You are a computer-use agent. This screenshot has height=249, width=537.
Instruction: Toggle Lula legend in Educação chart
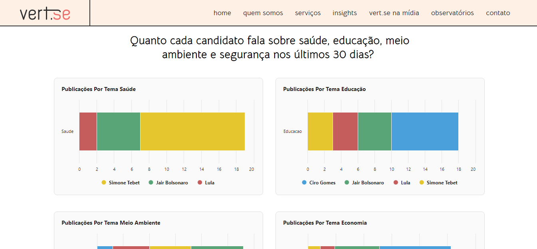click(x=402, y=183)
